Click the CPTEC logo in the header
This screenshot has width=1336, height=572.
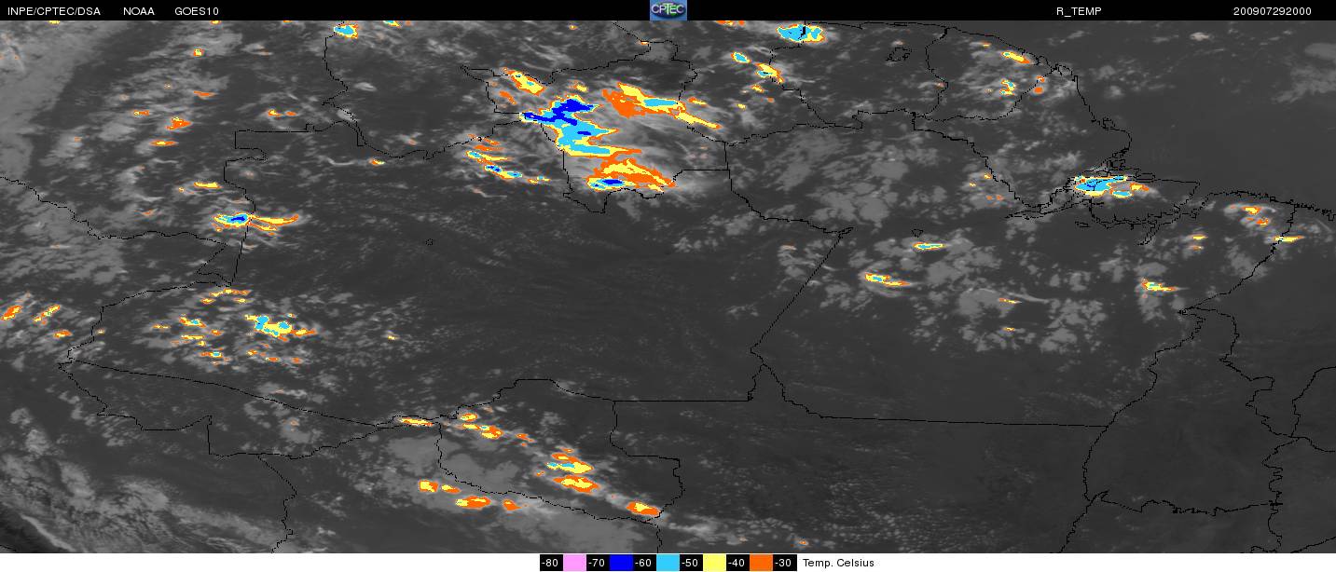click(668, 10)
